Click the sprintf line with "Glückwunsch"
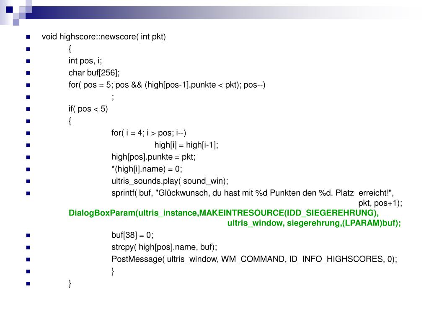 (253, 193)
